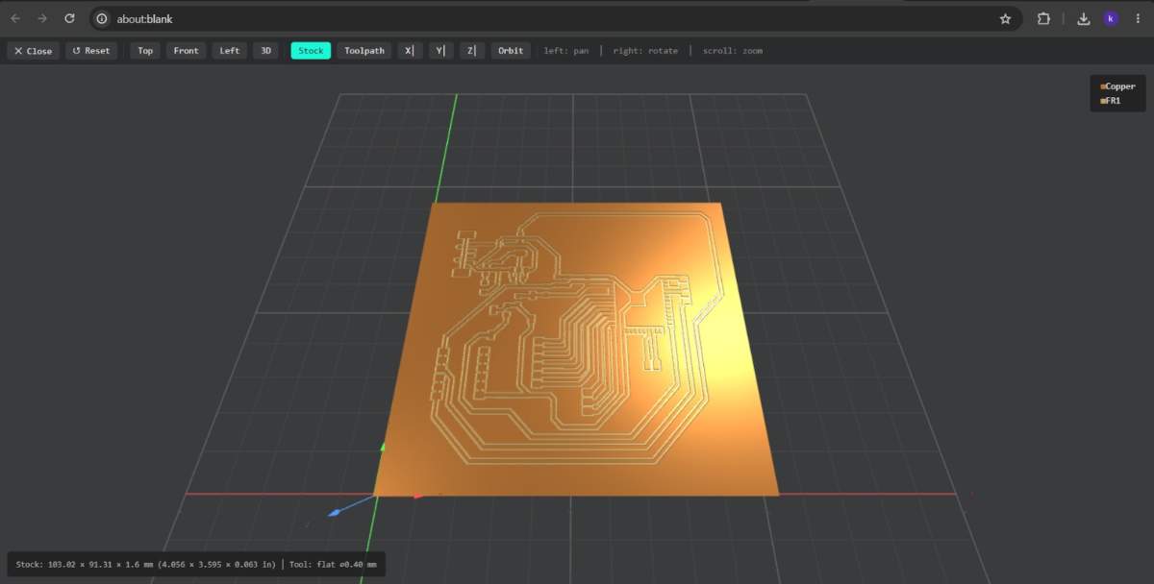Open the browser downloads
Image resolution: width=1154 pixels, height=584 pixels.
pyautogui.click(x=1084, y=18)
